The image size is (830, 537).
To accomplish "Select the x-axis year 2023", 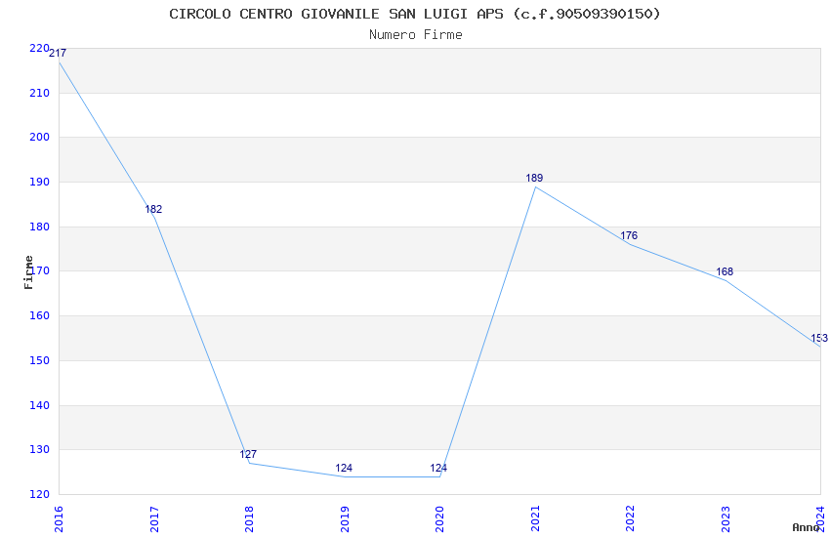I will (726, 519).
